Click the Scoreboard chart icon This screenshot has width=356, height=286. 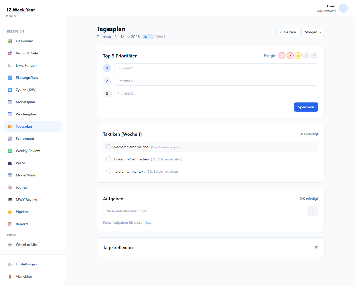coord(10,139)
